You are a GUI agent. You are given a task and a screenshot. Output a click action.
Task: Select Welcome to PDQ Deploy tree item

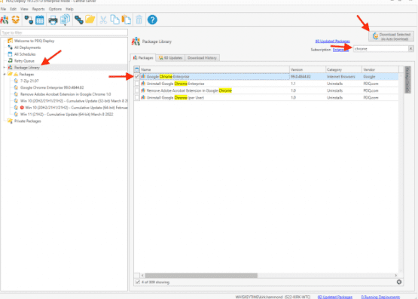tap(34, 41)
